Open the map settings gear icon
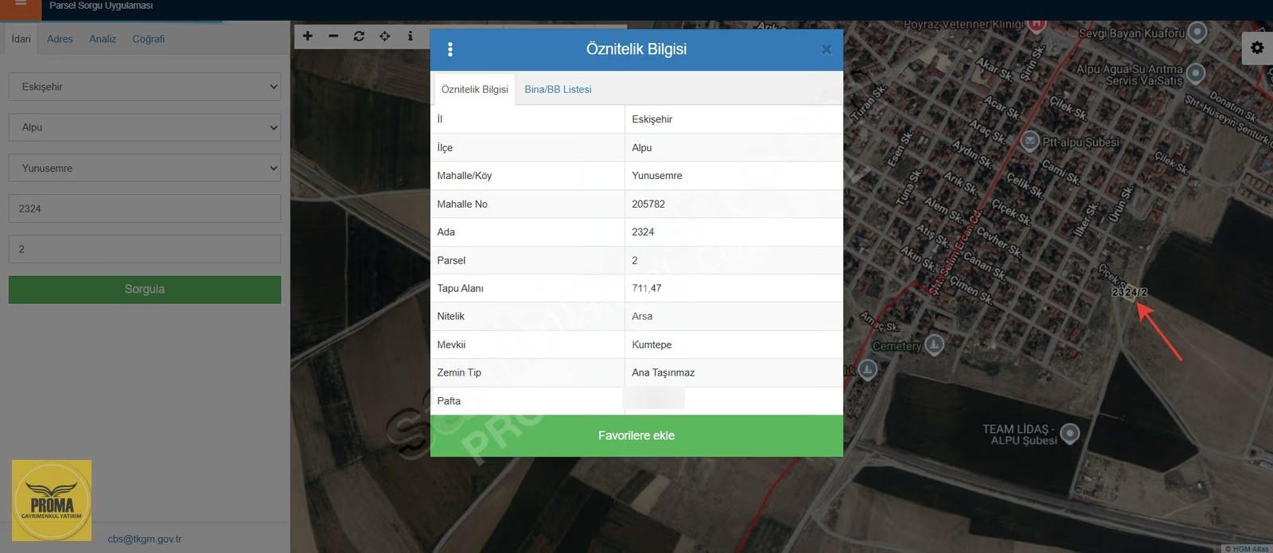This screenshot has height=553, width=1273. pos(1257,48)
